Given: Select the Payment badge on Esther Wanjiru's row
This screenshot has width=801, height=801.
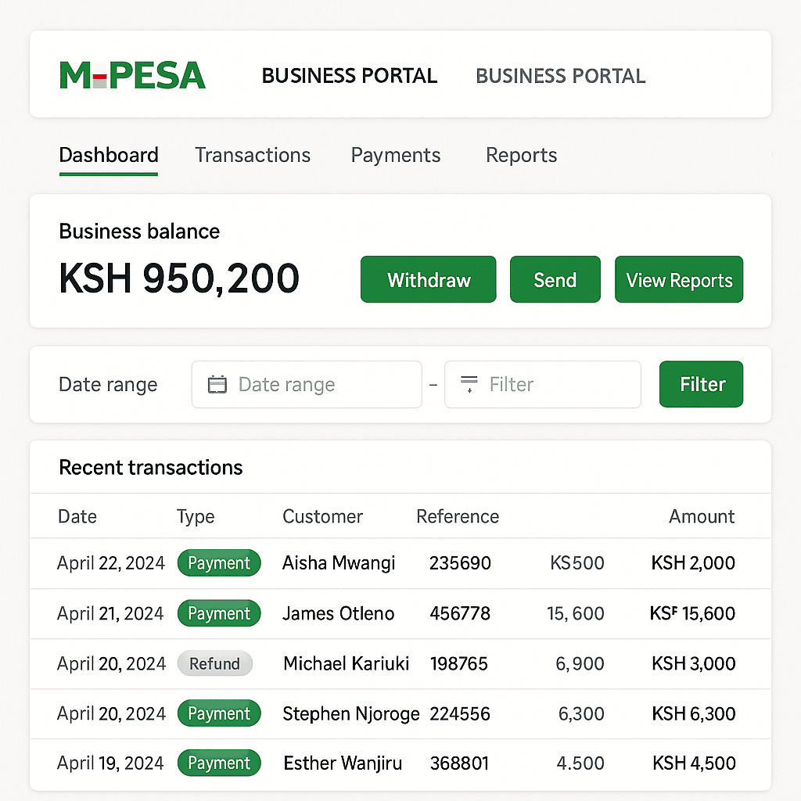Looking at the screenshot, I should pyautogui.click(x=219, y=763).
